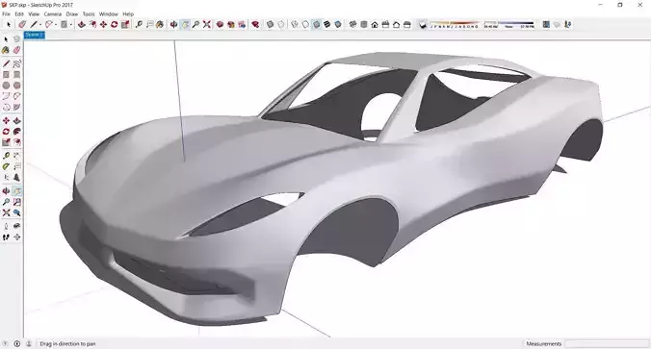
Task: Switch to the Scene 1 tab
Action: [x=34, y=36]
